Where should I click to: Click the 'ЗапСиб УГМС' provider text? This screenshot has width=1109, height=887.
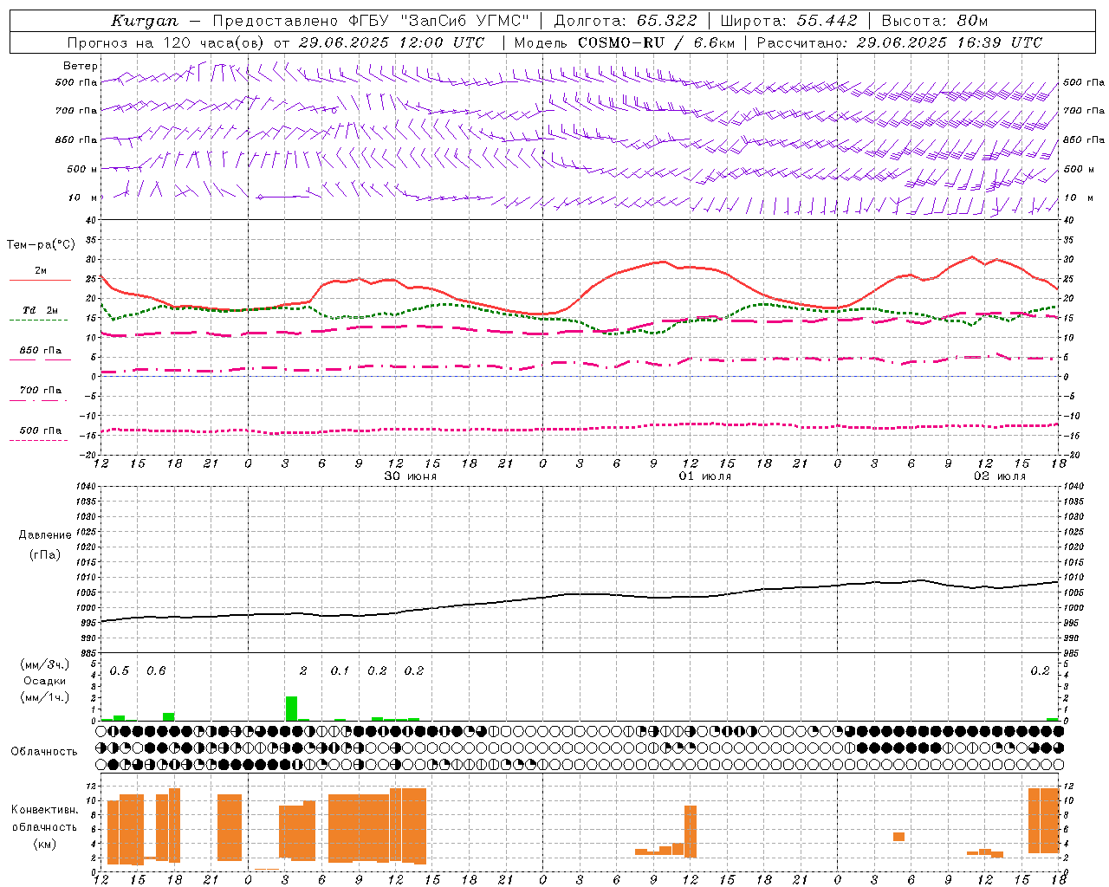pos(466,21)
